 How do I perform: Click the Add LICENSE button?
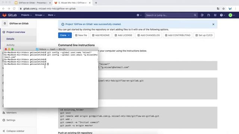(x=123, y=35)
